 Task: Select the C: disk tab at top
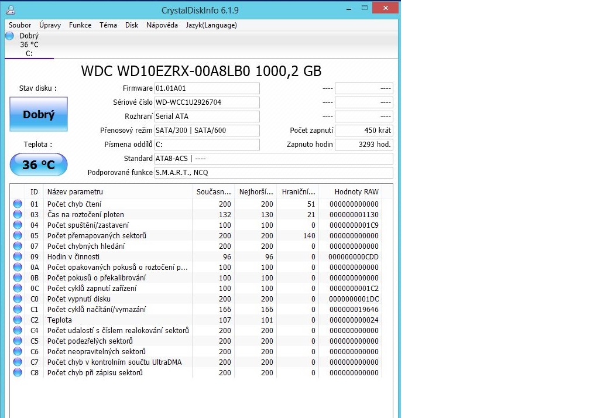coord(29,45)
